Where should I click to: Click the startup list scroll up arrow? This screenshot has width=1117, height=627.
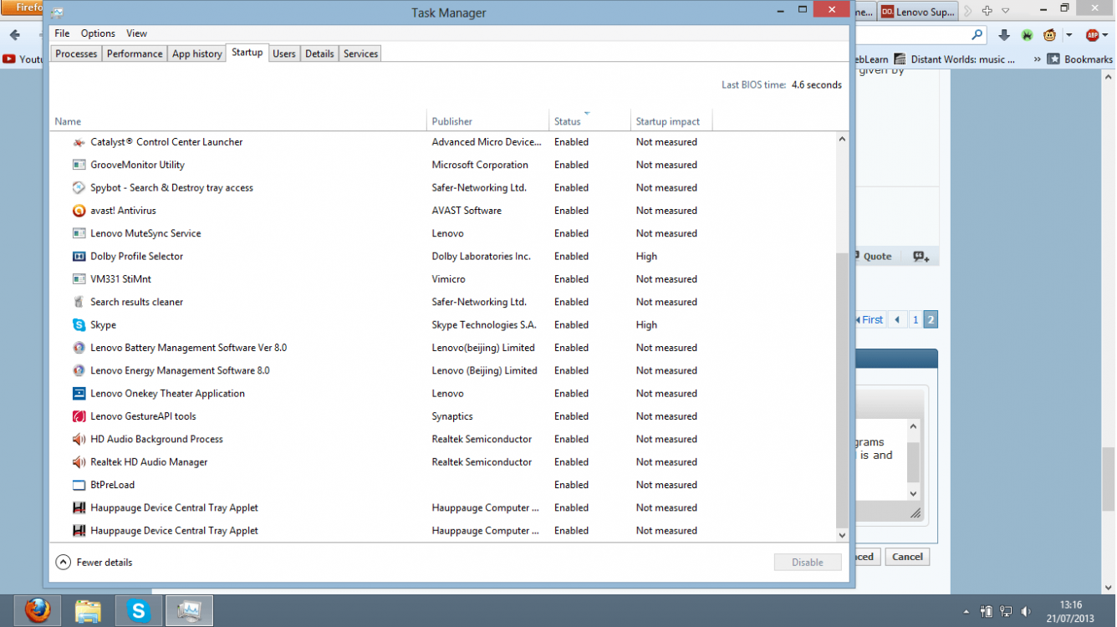point(842,140)
